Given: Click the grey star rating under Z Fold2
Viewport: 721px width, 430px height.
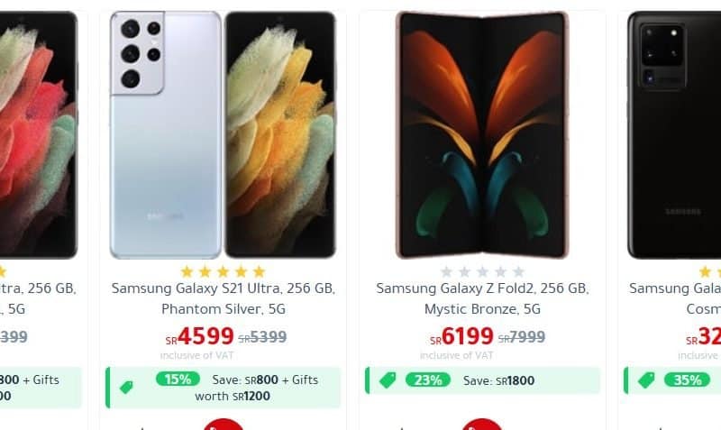Looking at the screenshot, I should point(482,272).
